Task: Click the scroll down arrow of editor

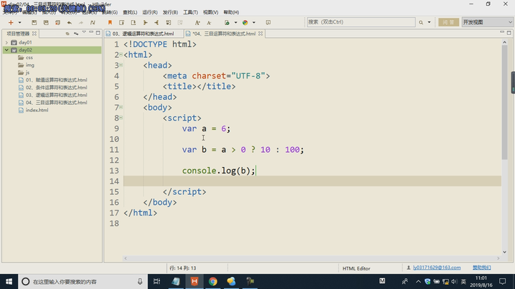Action: pyautogui.click(x=504, y=252)
